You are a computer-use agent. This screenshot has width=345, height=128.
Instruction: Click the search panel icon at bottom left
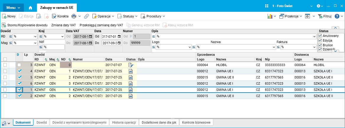(x=4, y=123)
